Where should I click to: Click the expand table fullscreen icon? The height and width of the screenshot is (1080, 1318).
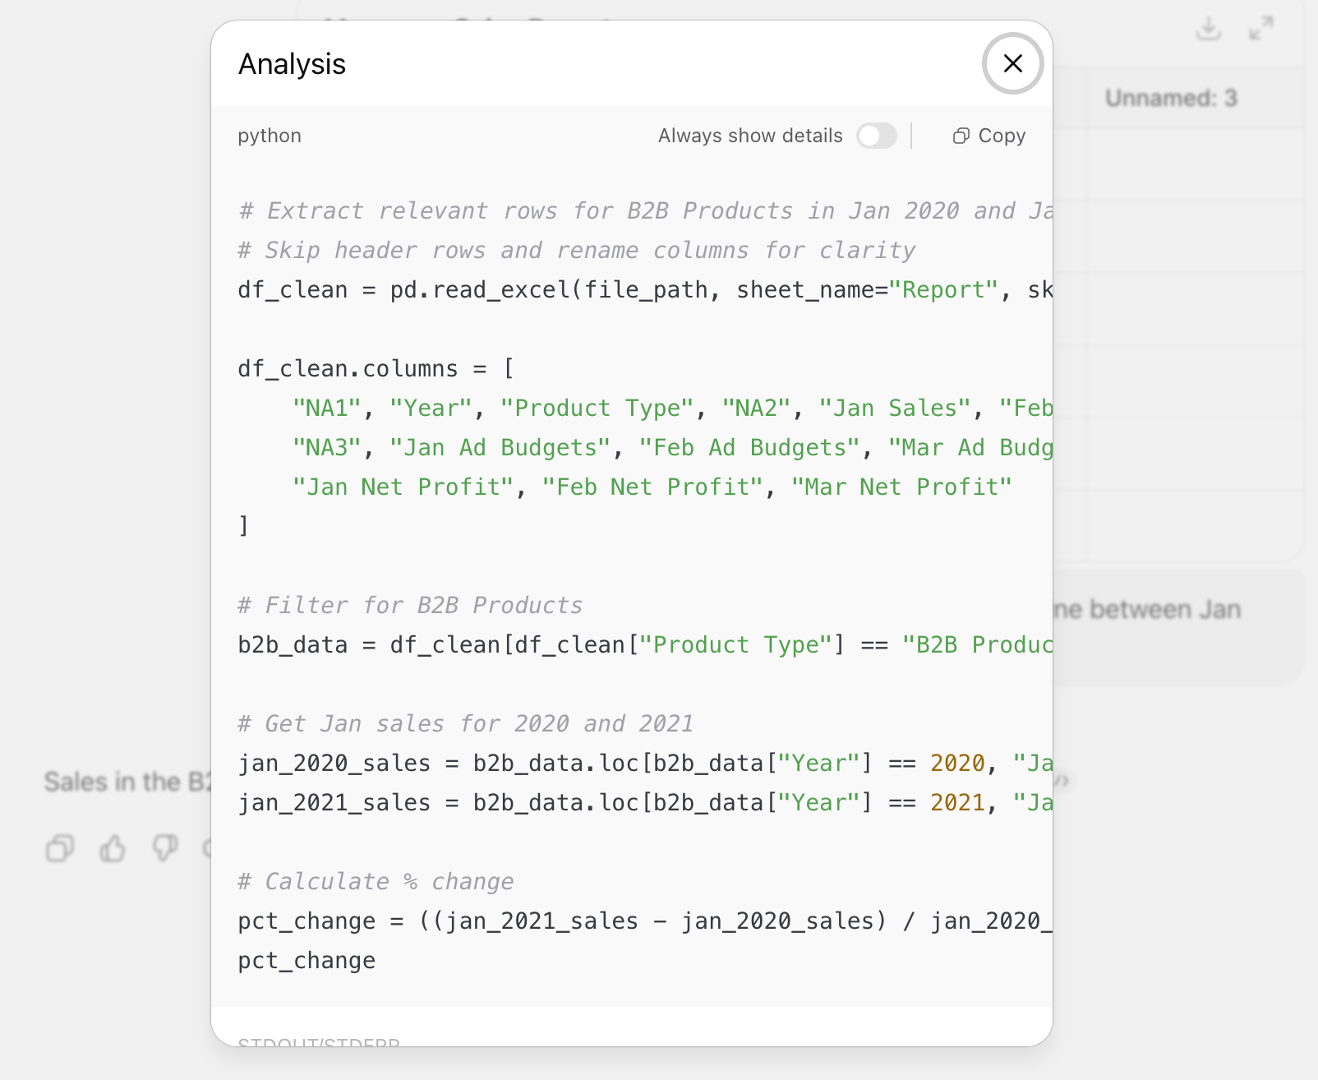[1261, 29]
